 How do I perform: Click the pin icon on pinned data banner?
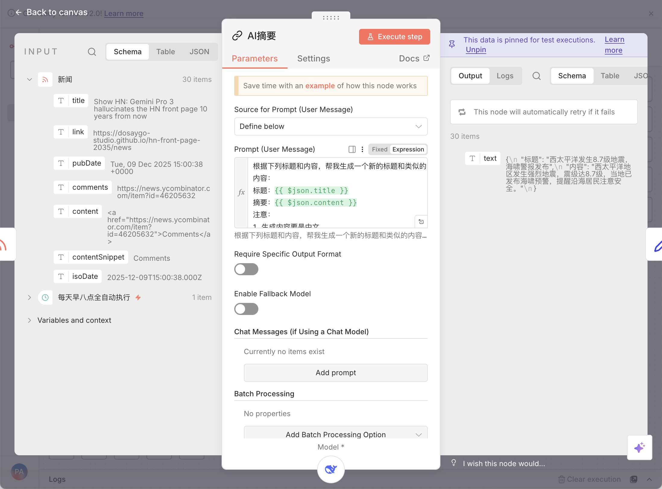[452, 45]
